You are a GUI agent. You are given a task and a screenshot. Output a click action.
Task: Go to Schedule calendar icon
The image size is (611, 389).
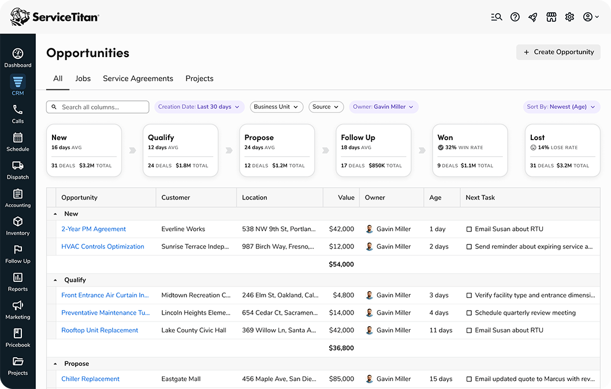(18, 138)
